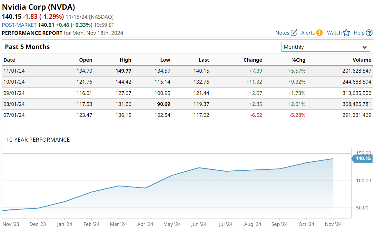Open the Help link

359,33
